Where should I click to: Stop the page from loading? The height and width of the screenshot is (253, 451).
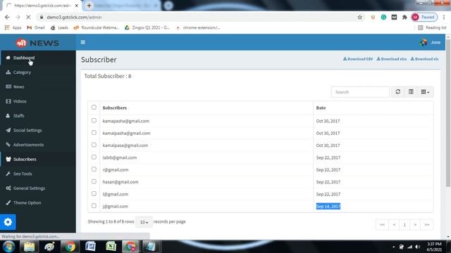tap(28, 17)
